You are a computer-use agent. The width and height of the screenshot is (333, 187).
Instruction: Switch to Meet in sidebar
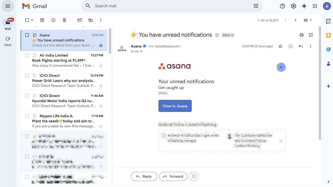coord(8,41)
